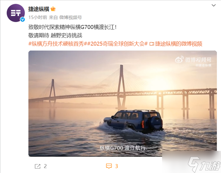Open hashtag #2025奇瑞全球创新大会#
This screenshot has height=173, width=221.
117,44
